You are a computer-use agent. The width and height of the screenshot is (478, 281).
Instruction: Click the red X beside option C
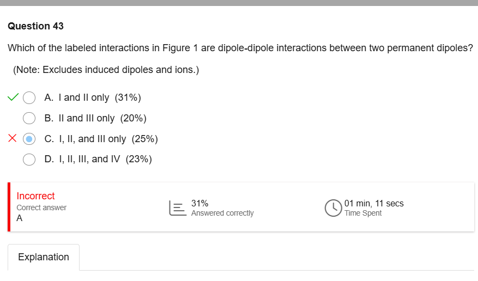coord(13,139)
